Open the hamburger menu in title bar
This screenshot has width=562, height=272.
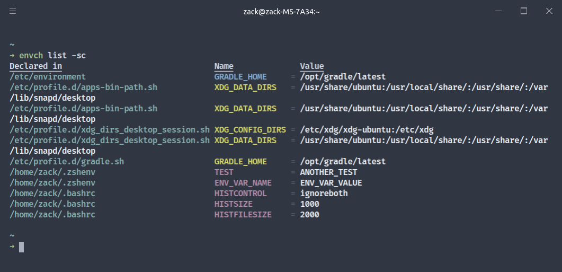13,11
